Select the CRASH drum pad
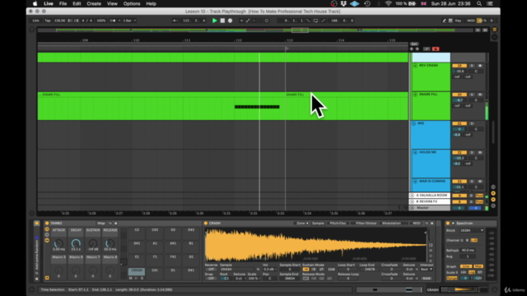Image resolution: width=527 pixels, height=296 pixels. (x=137, y=271)
